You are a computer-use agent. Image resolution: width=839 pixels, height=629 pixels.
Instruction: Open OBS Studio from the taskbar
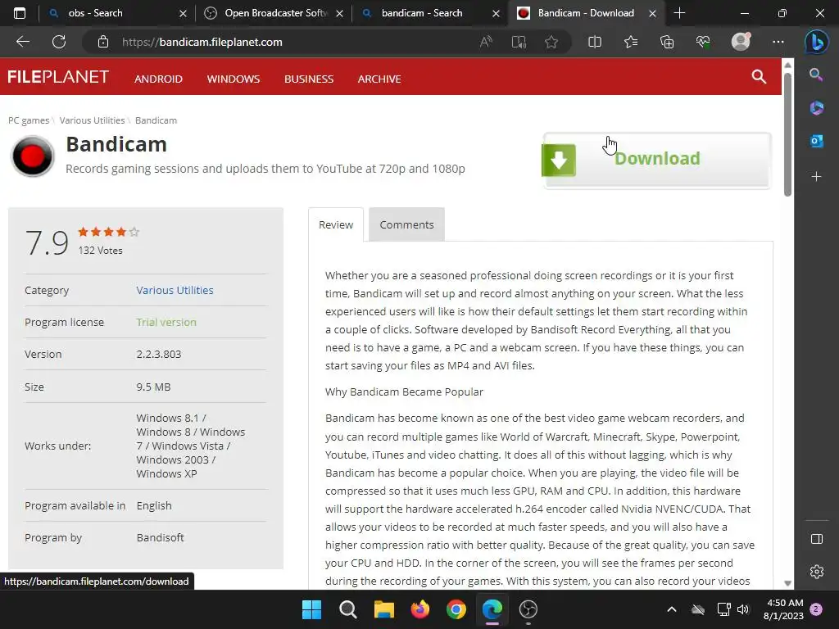pyautogui.click(x=528, y=609)
